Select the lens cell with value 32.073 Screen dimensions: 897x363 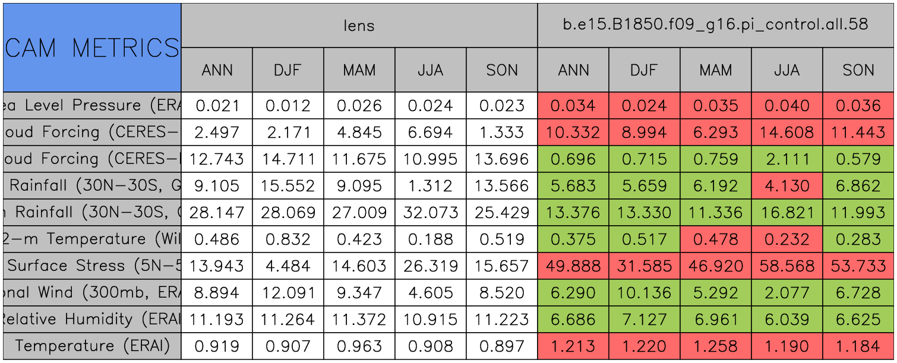coord(431,213)
